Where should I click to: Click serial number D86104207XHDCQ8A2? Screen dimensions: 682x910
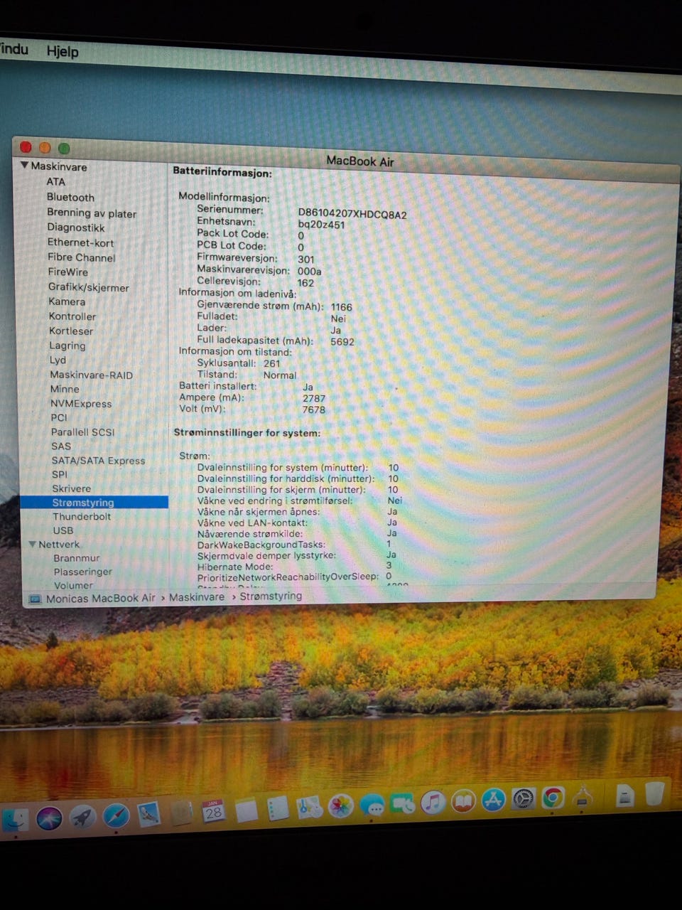coord(352,213)
